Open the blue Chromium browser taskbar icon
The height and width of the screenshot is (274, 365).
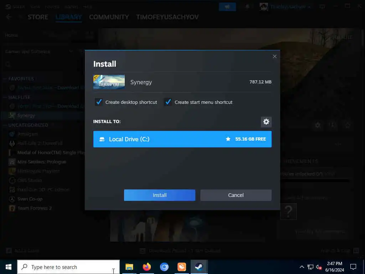[x=164, y=267]
